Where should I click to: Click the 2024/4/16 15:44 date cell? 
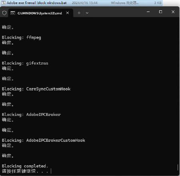pos(85,3)
